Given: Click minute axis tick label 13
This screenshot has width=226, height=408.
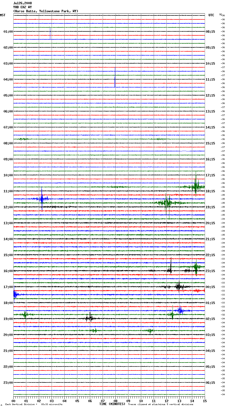Looking at the screenshot, I should tap(179, 401).
